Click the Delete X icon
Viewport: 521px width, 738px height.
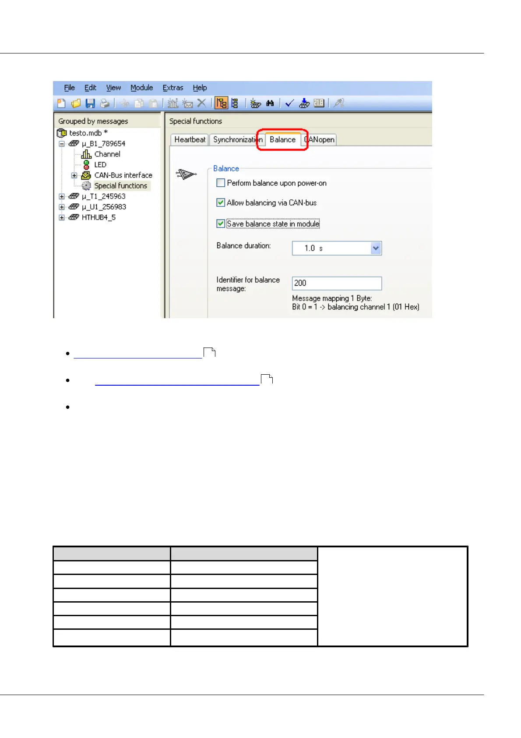(201, 103)
